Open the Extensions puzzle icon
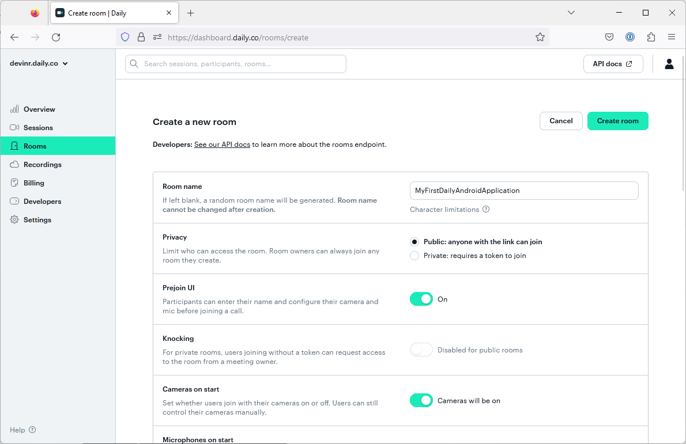 point(651,37)
